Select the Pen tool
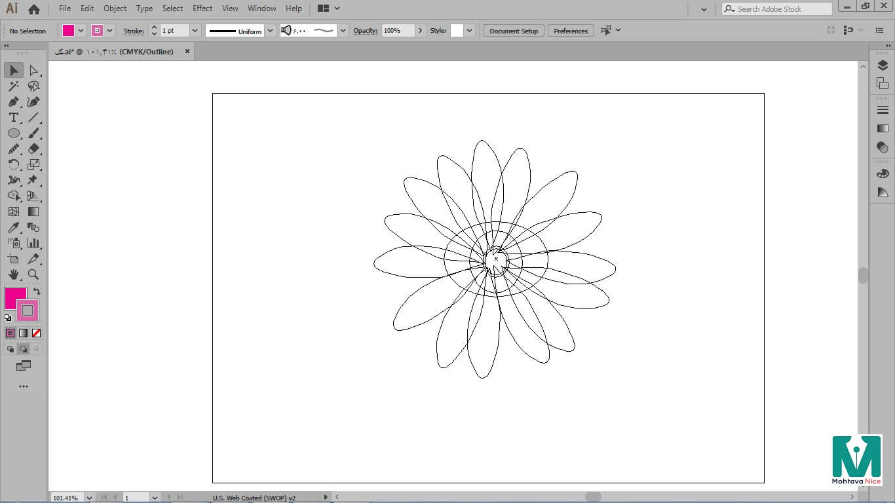Viewport: 895px width, 503px height. click(x=13, y=102)
